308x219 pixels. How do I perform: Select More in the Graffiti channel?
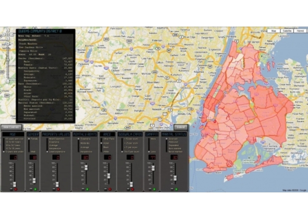[x=153, y=139]
